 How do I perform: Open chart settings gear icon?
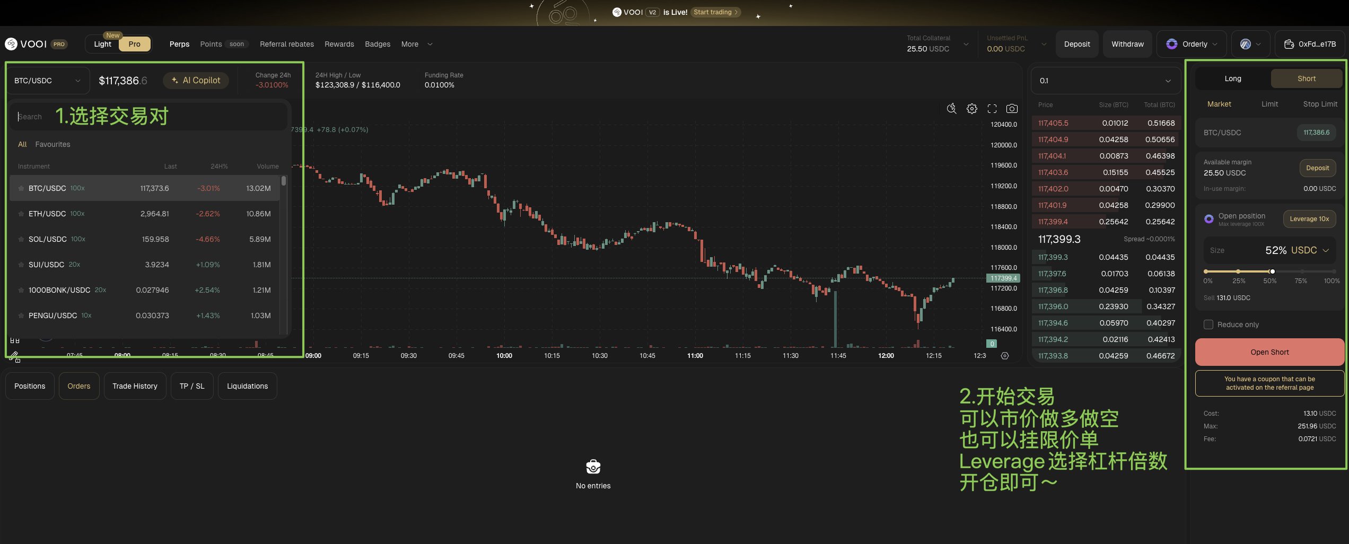click(971, 109)
